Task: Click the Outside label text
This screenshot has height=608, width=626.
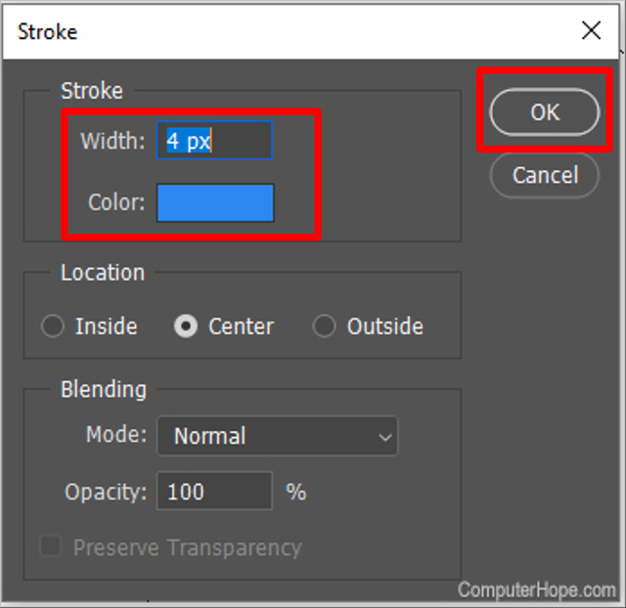Action: [385, 326]
